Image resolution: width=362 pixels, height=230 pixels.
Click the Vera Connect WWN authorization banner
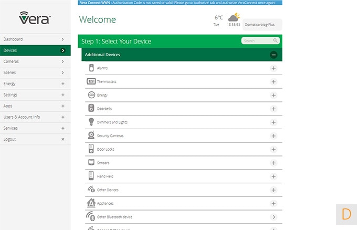[x=180, y=3]
